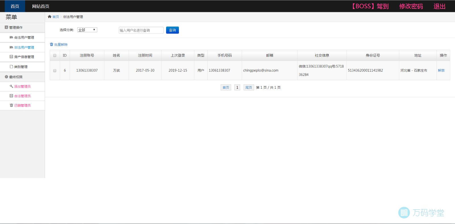This screenshot has width=455, height=224.
Task: Click the 批量解除 trash icon
Action: click(x=51, y=44)
